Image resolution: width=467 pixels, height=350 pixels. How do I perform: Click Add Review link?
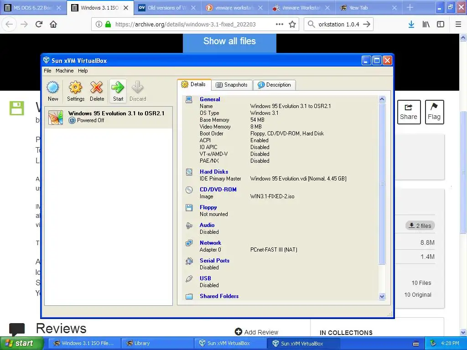256,332
